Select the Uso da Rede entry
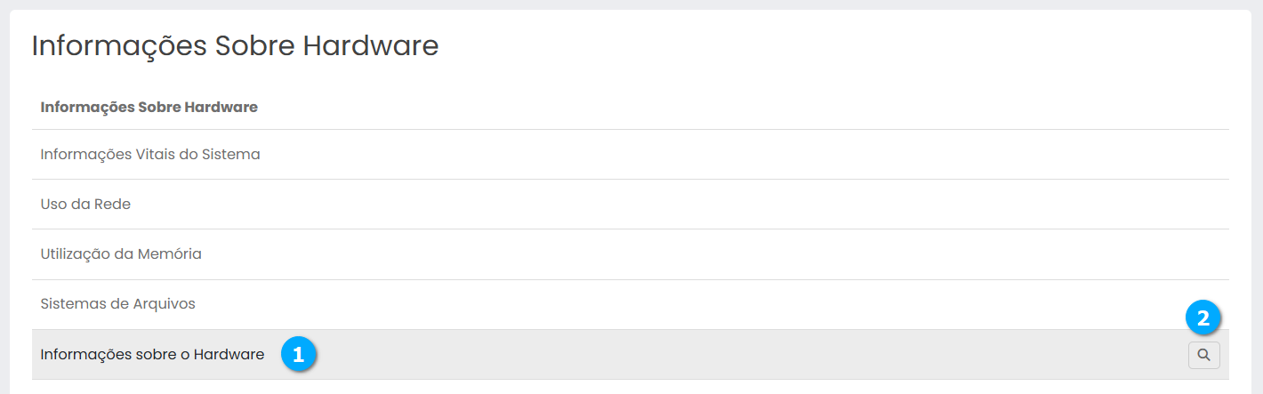The height and width of the screenshot is (394, 1263). pyautogui.click(x=85, y=205)
